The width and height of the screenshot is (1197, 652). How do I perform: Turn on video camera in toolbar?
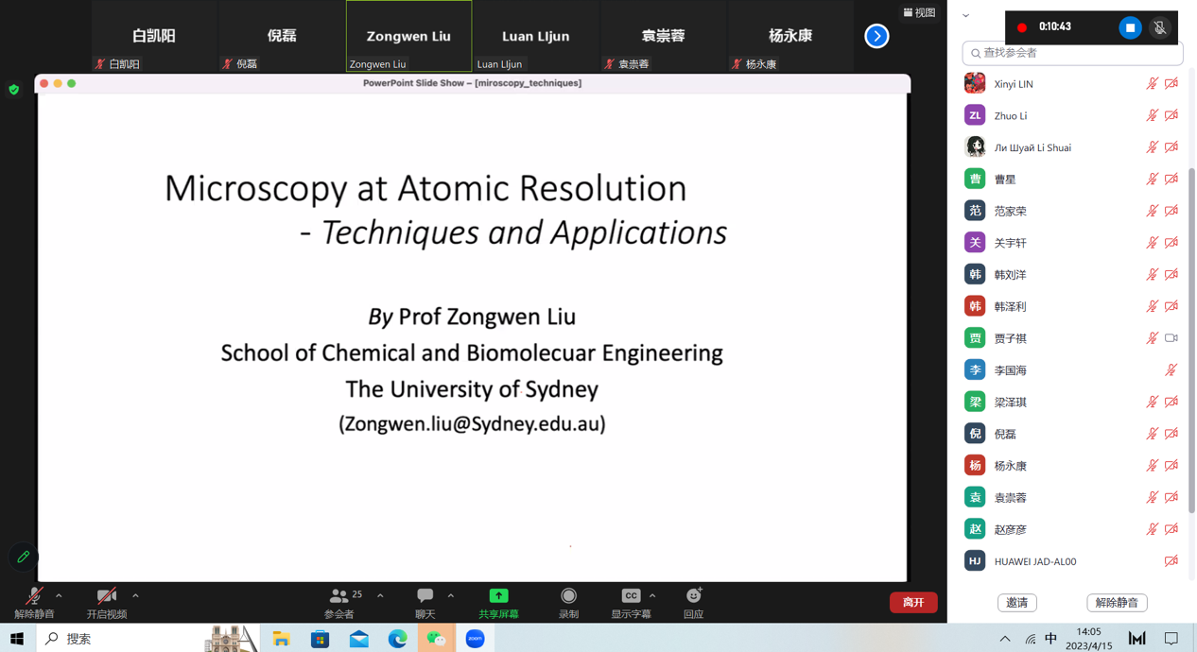106,596
